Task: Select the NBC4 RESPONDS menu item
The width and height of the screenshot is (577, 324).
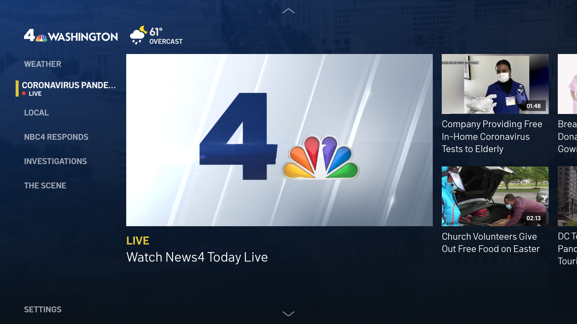Action: [x=56, y=136]
